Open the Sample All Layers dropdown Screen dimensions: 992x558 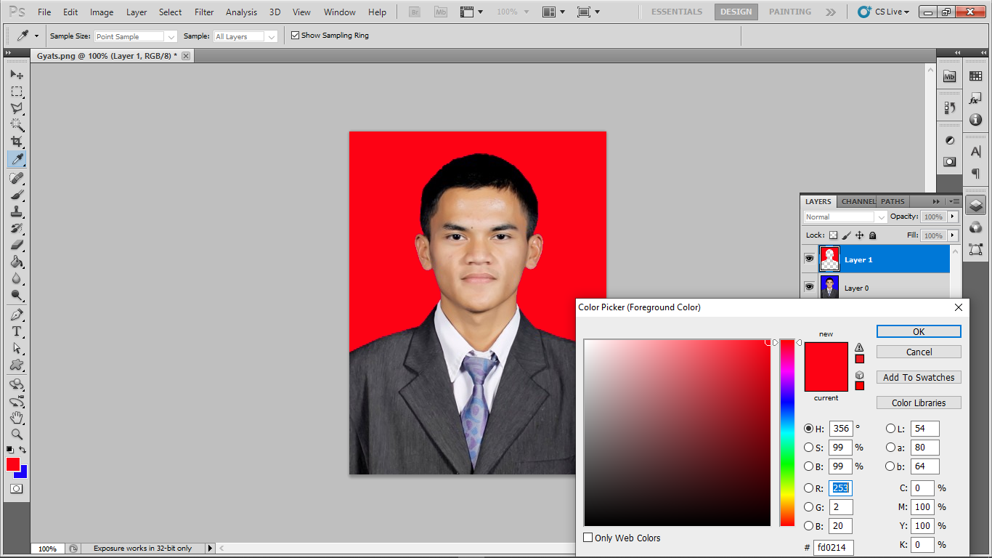pyautogui.click(x=245, y=36)
